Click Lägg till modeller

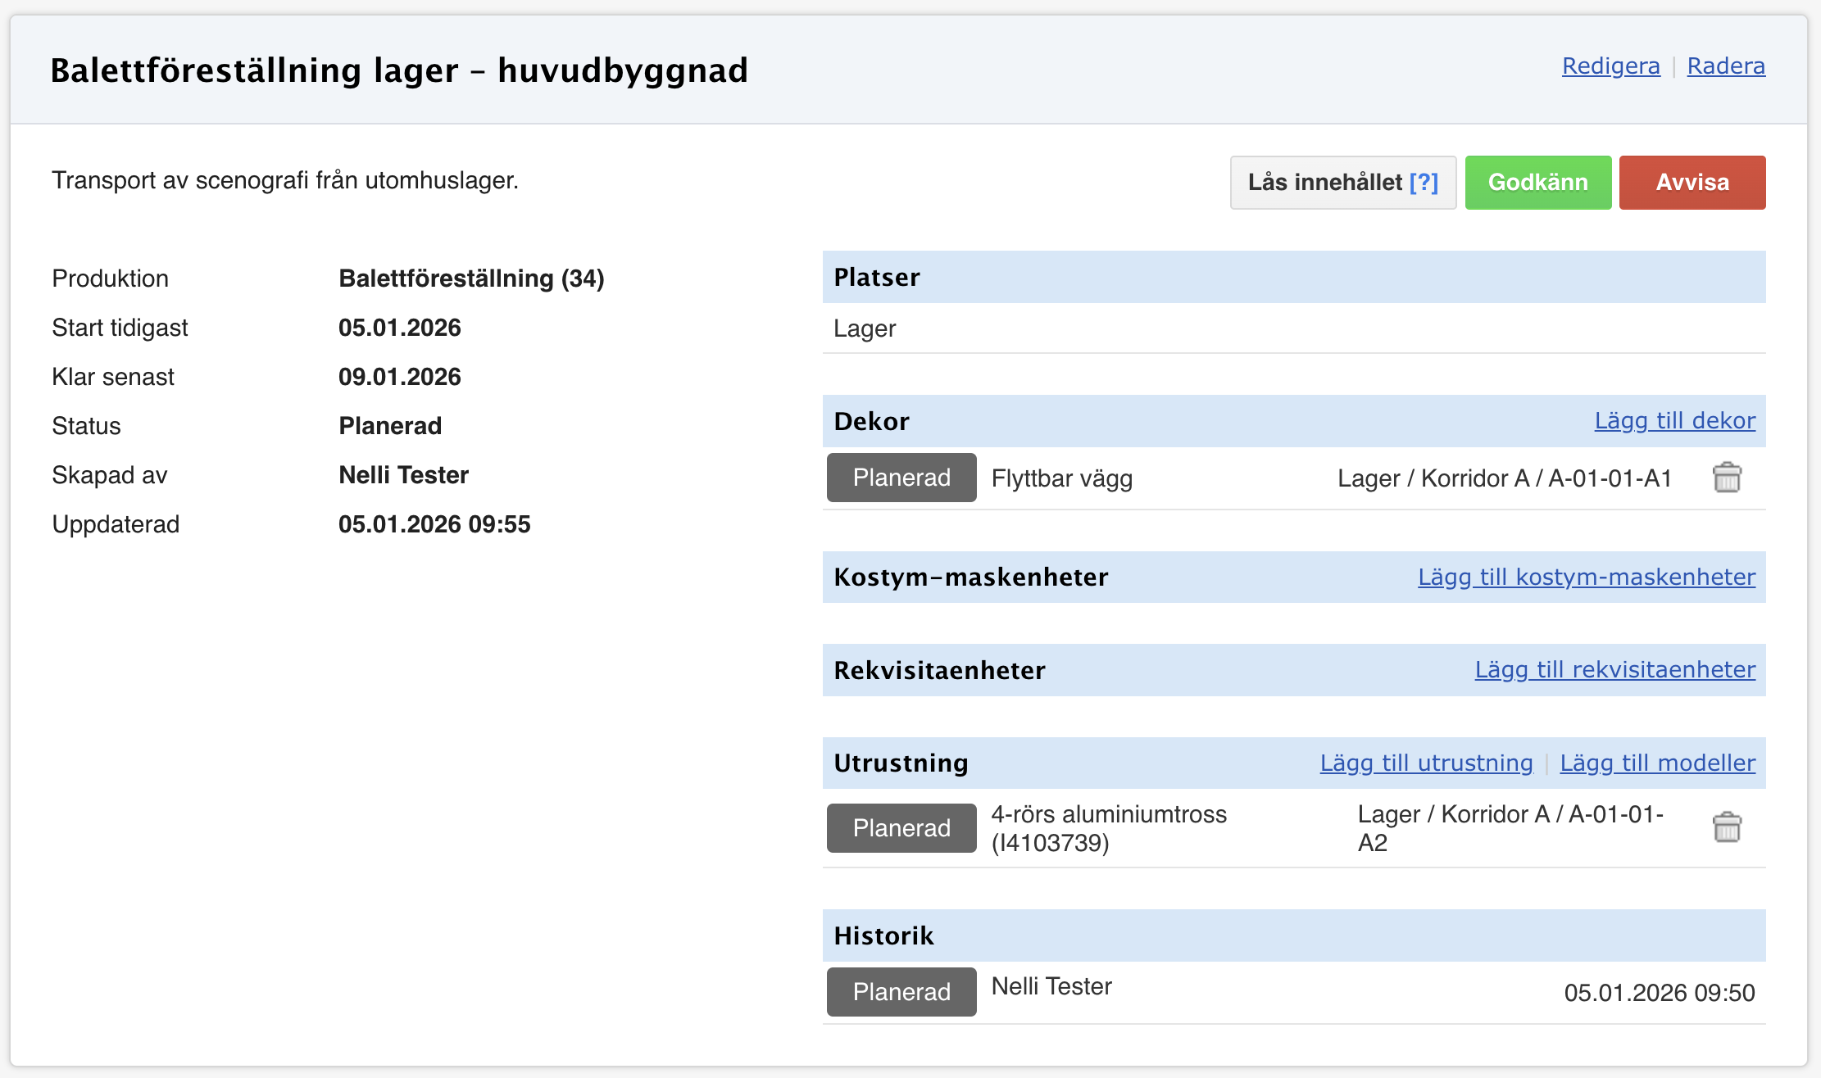pyautogui.click(x=1657, y=763)
